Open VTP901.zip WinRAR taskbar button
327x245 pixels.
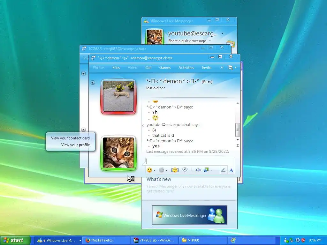pyautogui.click(x=155, y=241)
